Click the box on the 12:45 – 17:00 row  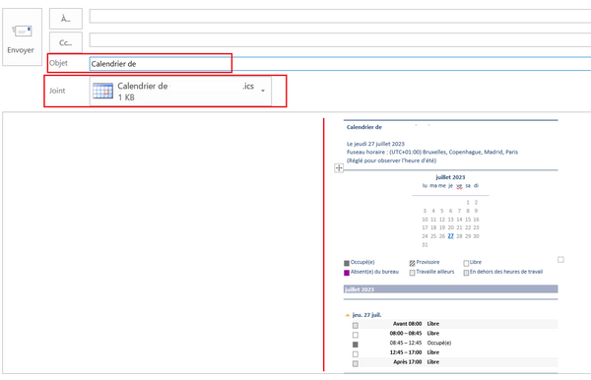pos(355,354)
